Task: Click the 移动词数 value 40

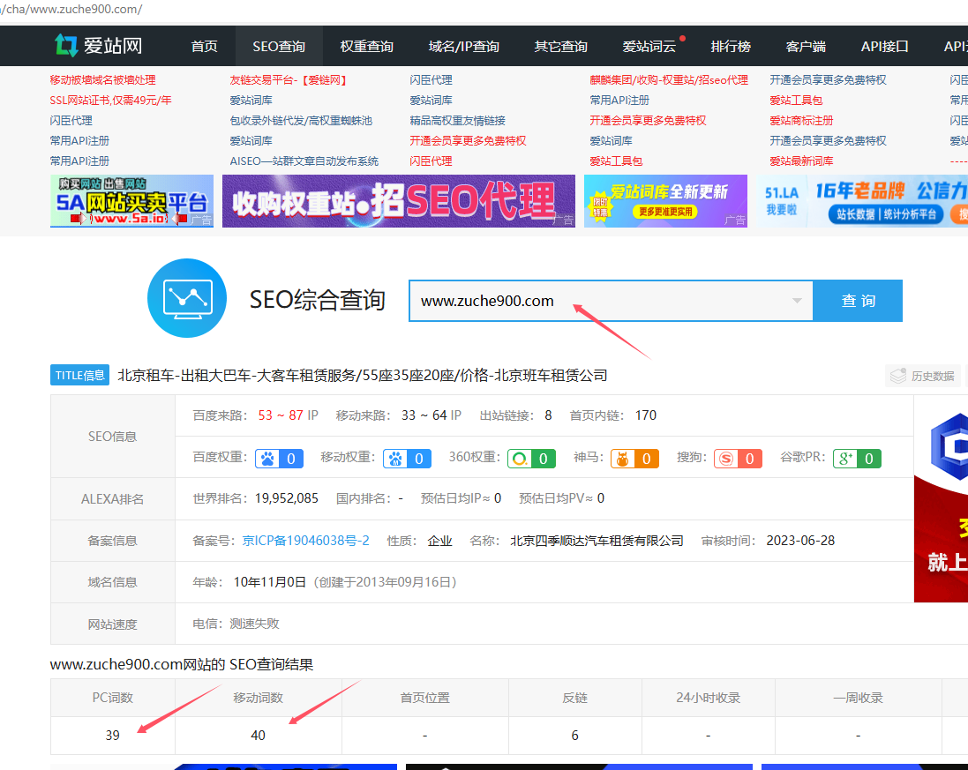Action: [x=258, y=735]
